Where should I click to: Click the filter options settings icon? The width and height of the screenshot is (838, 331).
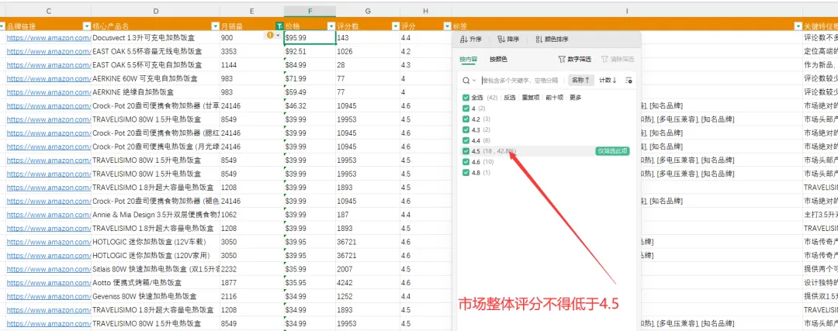[629, 80]
